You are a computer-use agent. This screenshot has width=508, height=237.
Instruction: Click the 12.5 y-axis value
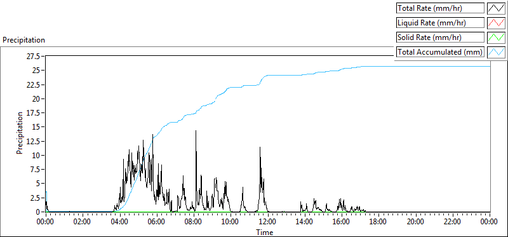(34, 141)
